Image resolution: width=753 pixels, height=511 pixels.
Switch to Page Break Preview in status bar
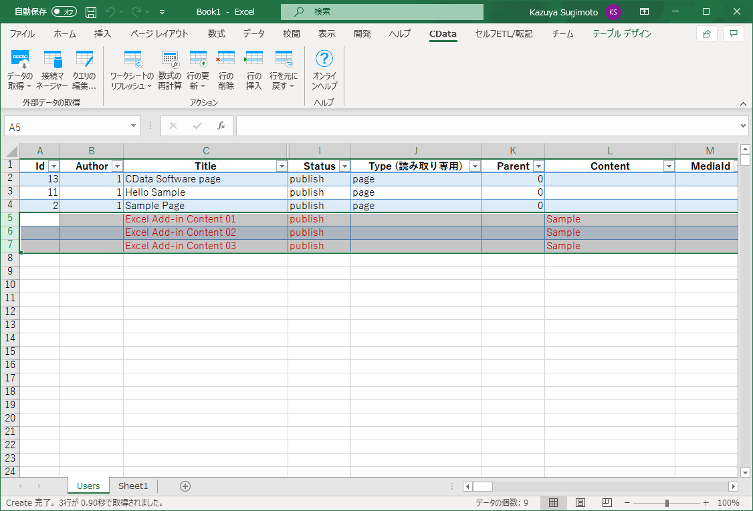tap(607, 503)
